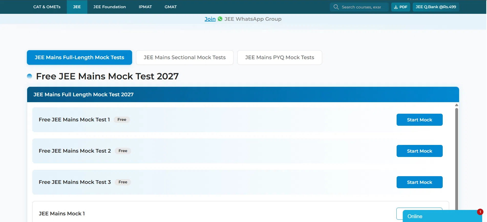Screen dimensions: 487x222
Task: Click the search courses input field
Action: click(x=359, y=7)
